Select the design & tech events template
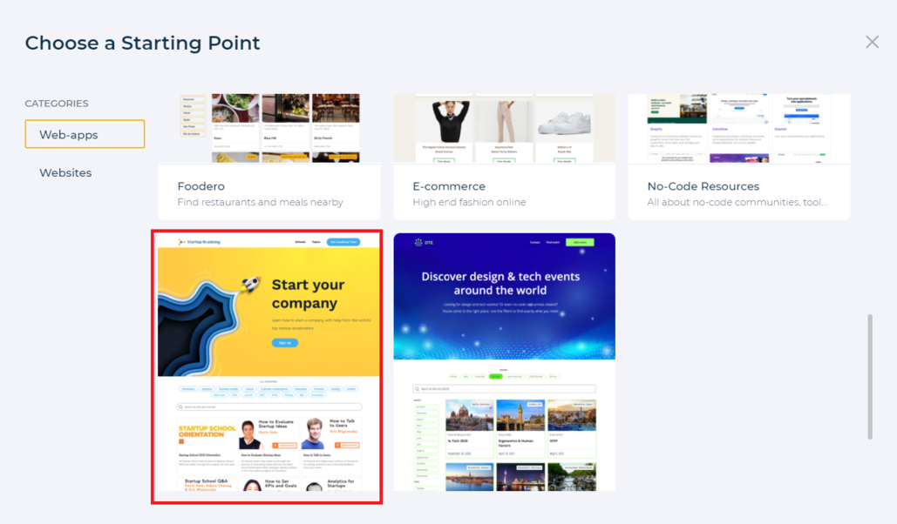 pyautogui.click(x=505, y=362)
